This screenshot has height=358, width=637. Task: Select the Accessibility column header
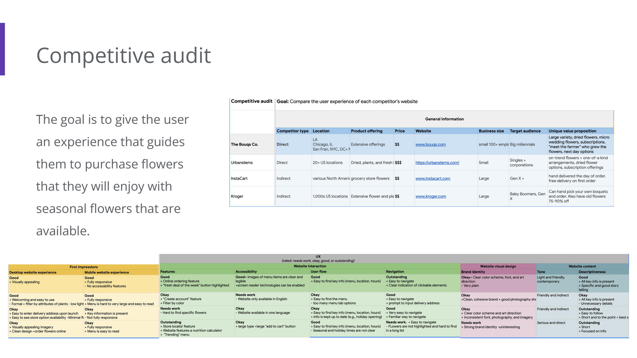pyautogui.click(x=246, y=271)
